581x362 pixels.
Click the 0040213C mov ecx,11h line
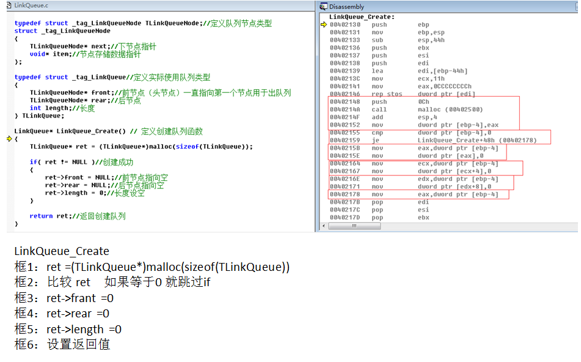(387, 79)
